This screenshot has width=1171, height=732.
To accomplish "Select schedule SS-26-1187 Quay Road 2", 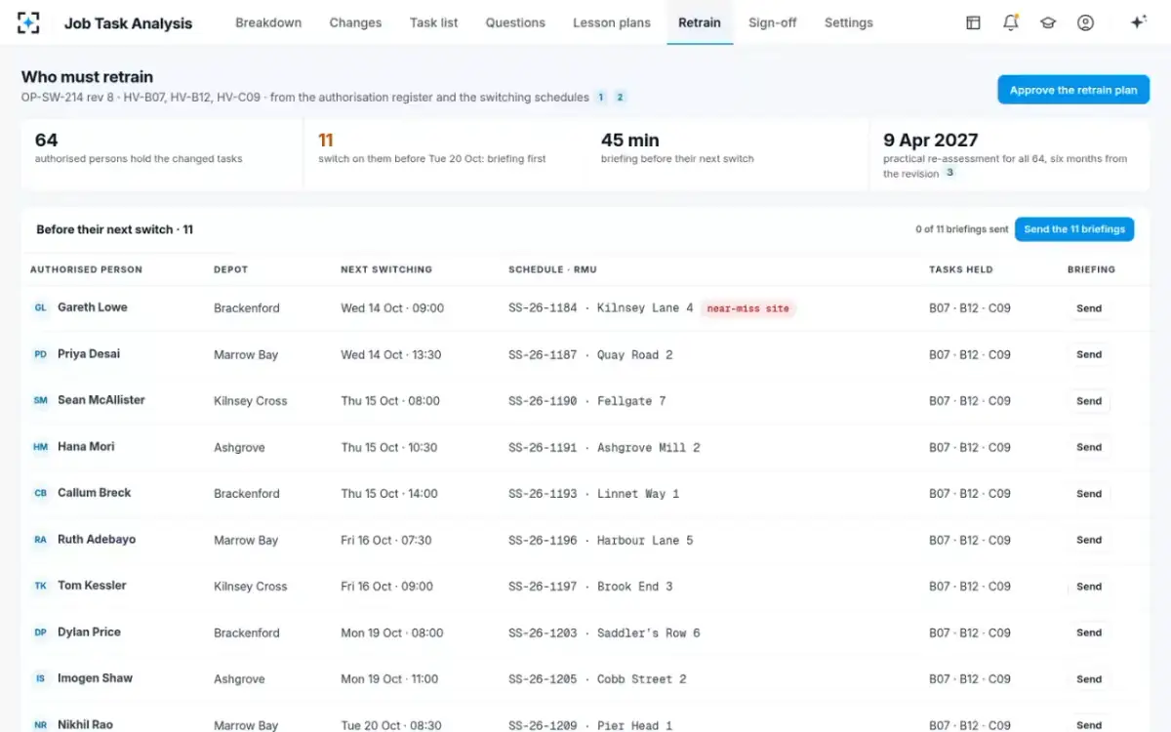I will (590, 355).
